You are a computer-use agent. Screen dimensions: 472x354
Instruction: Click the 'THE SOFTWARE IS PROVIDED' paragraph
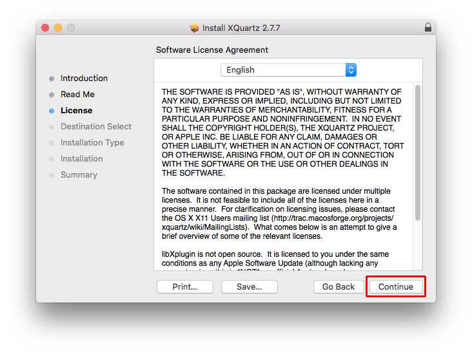click(282, 132)
